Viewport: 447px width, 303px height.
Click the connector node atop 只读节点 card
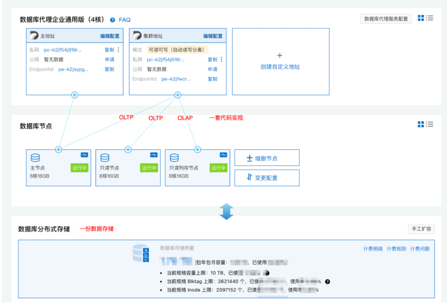click(x=128, y=149)
